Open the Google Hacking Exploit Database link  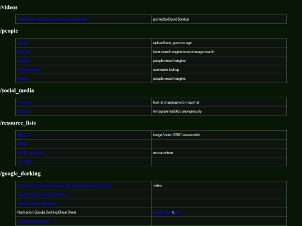pos(42,195)
